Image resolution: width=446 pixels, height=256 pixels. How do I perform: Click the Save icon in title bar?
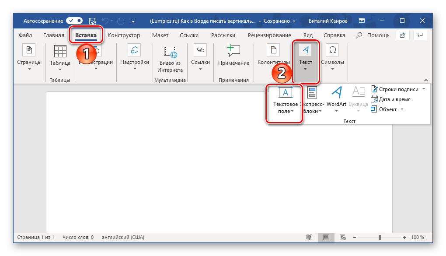(93, 21)
